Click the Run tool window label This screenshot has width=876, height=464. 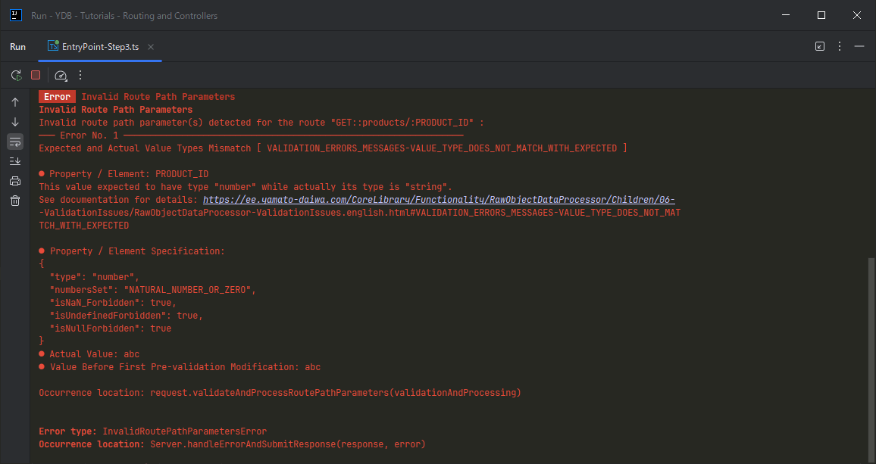pyautogui.click(x=17, y=46)
